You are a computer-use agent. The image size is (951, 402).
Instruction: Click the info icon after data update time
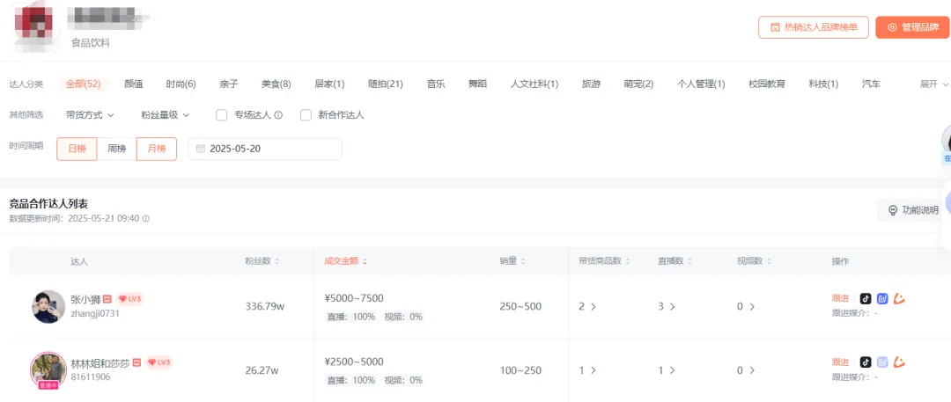tap(146, 219)
